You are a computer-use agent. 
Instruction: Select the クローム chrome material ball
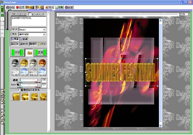tap(15, 63)
